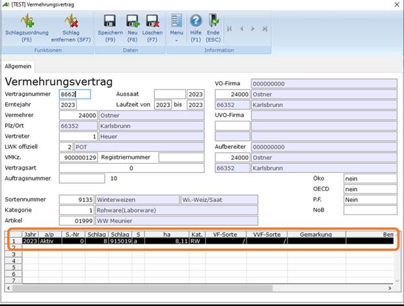Viewport: 404px width, 306px height.
Task: Click grid vertical scrollbar down arrow
Action: pos(397,281)
